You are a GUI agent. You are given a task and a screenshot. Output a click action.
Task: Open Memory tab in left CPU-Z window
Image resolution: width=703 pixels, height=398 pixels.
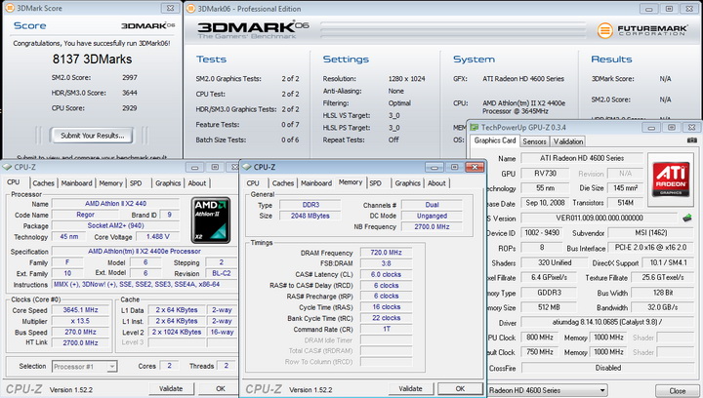coord(110,183)
